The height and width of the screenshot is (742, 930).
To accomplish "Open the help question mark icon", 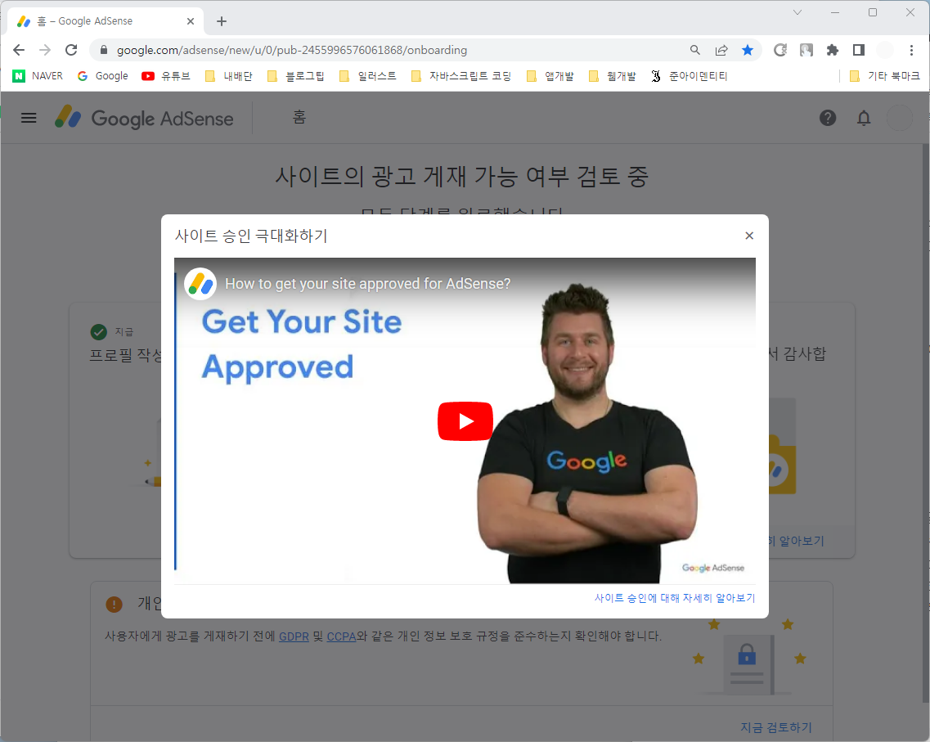I will (x=828, y=118).
